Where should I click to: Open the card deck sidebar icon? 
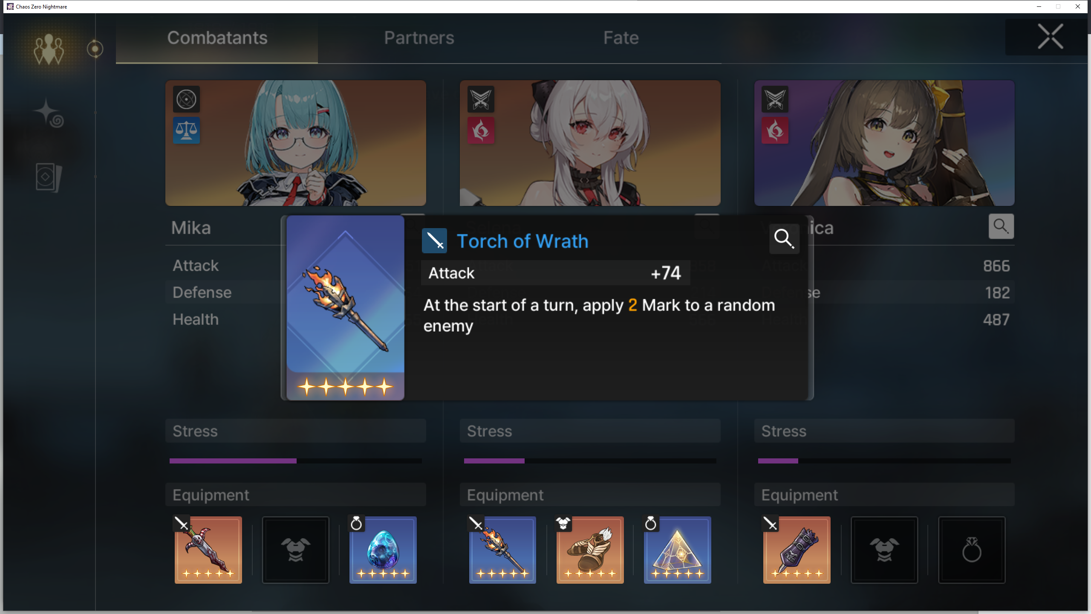49,177
